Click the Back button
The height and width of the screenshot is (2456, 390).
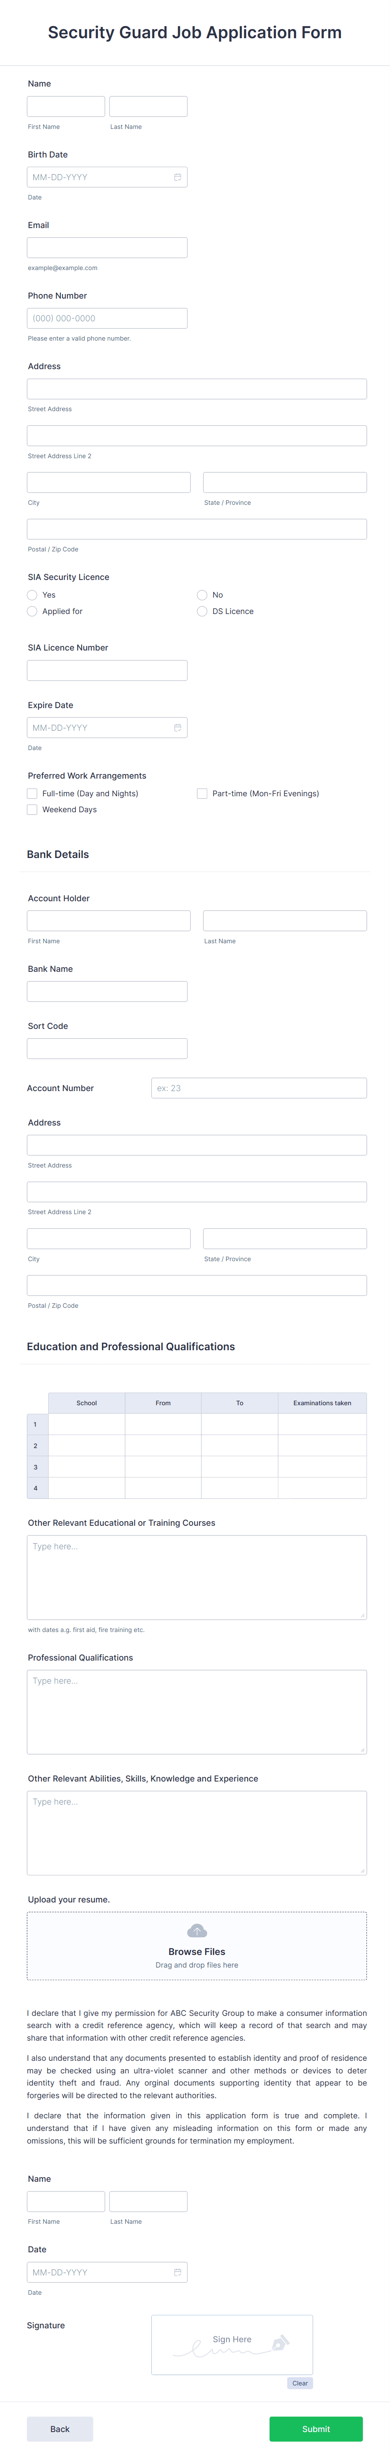click(x=60, y=2429)
